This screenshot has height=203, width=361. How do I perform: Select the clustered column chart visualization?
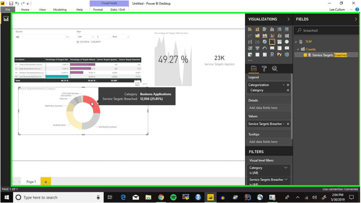coord(272,29)
